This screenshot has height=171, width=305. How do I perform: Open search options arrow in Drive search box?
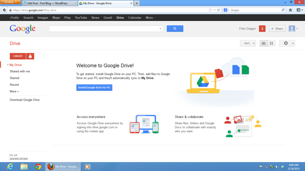[x=160, y=29]
